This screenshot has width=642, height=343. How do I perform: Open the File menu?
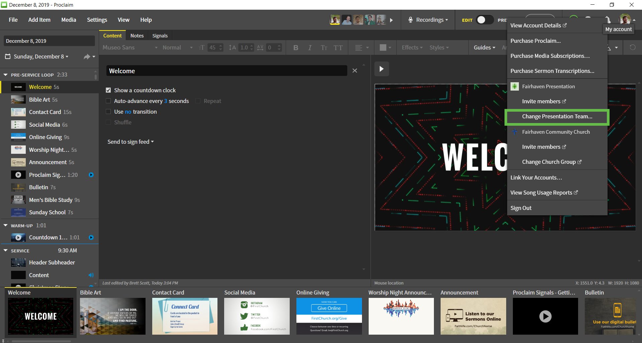[13, 20]
